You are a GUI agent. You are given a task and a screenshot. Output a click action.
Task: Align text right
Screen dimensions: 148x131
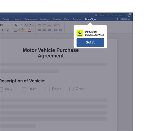coord(49,30)
